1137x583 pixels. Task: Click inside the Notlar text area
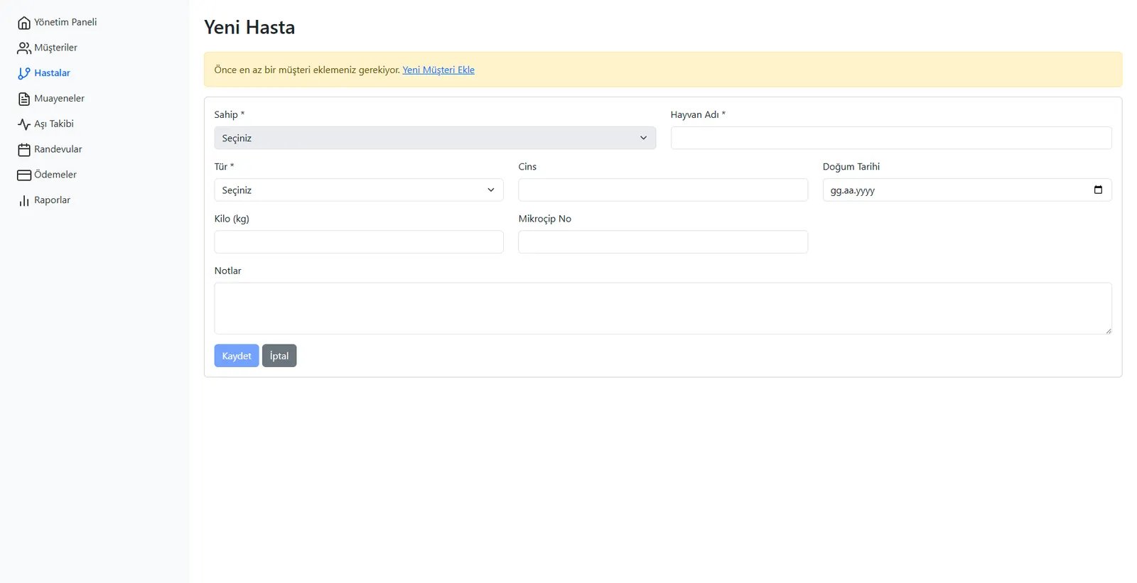tap(663, 308)
